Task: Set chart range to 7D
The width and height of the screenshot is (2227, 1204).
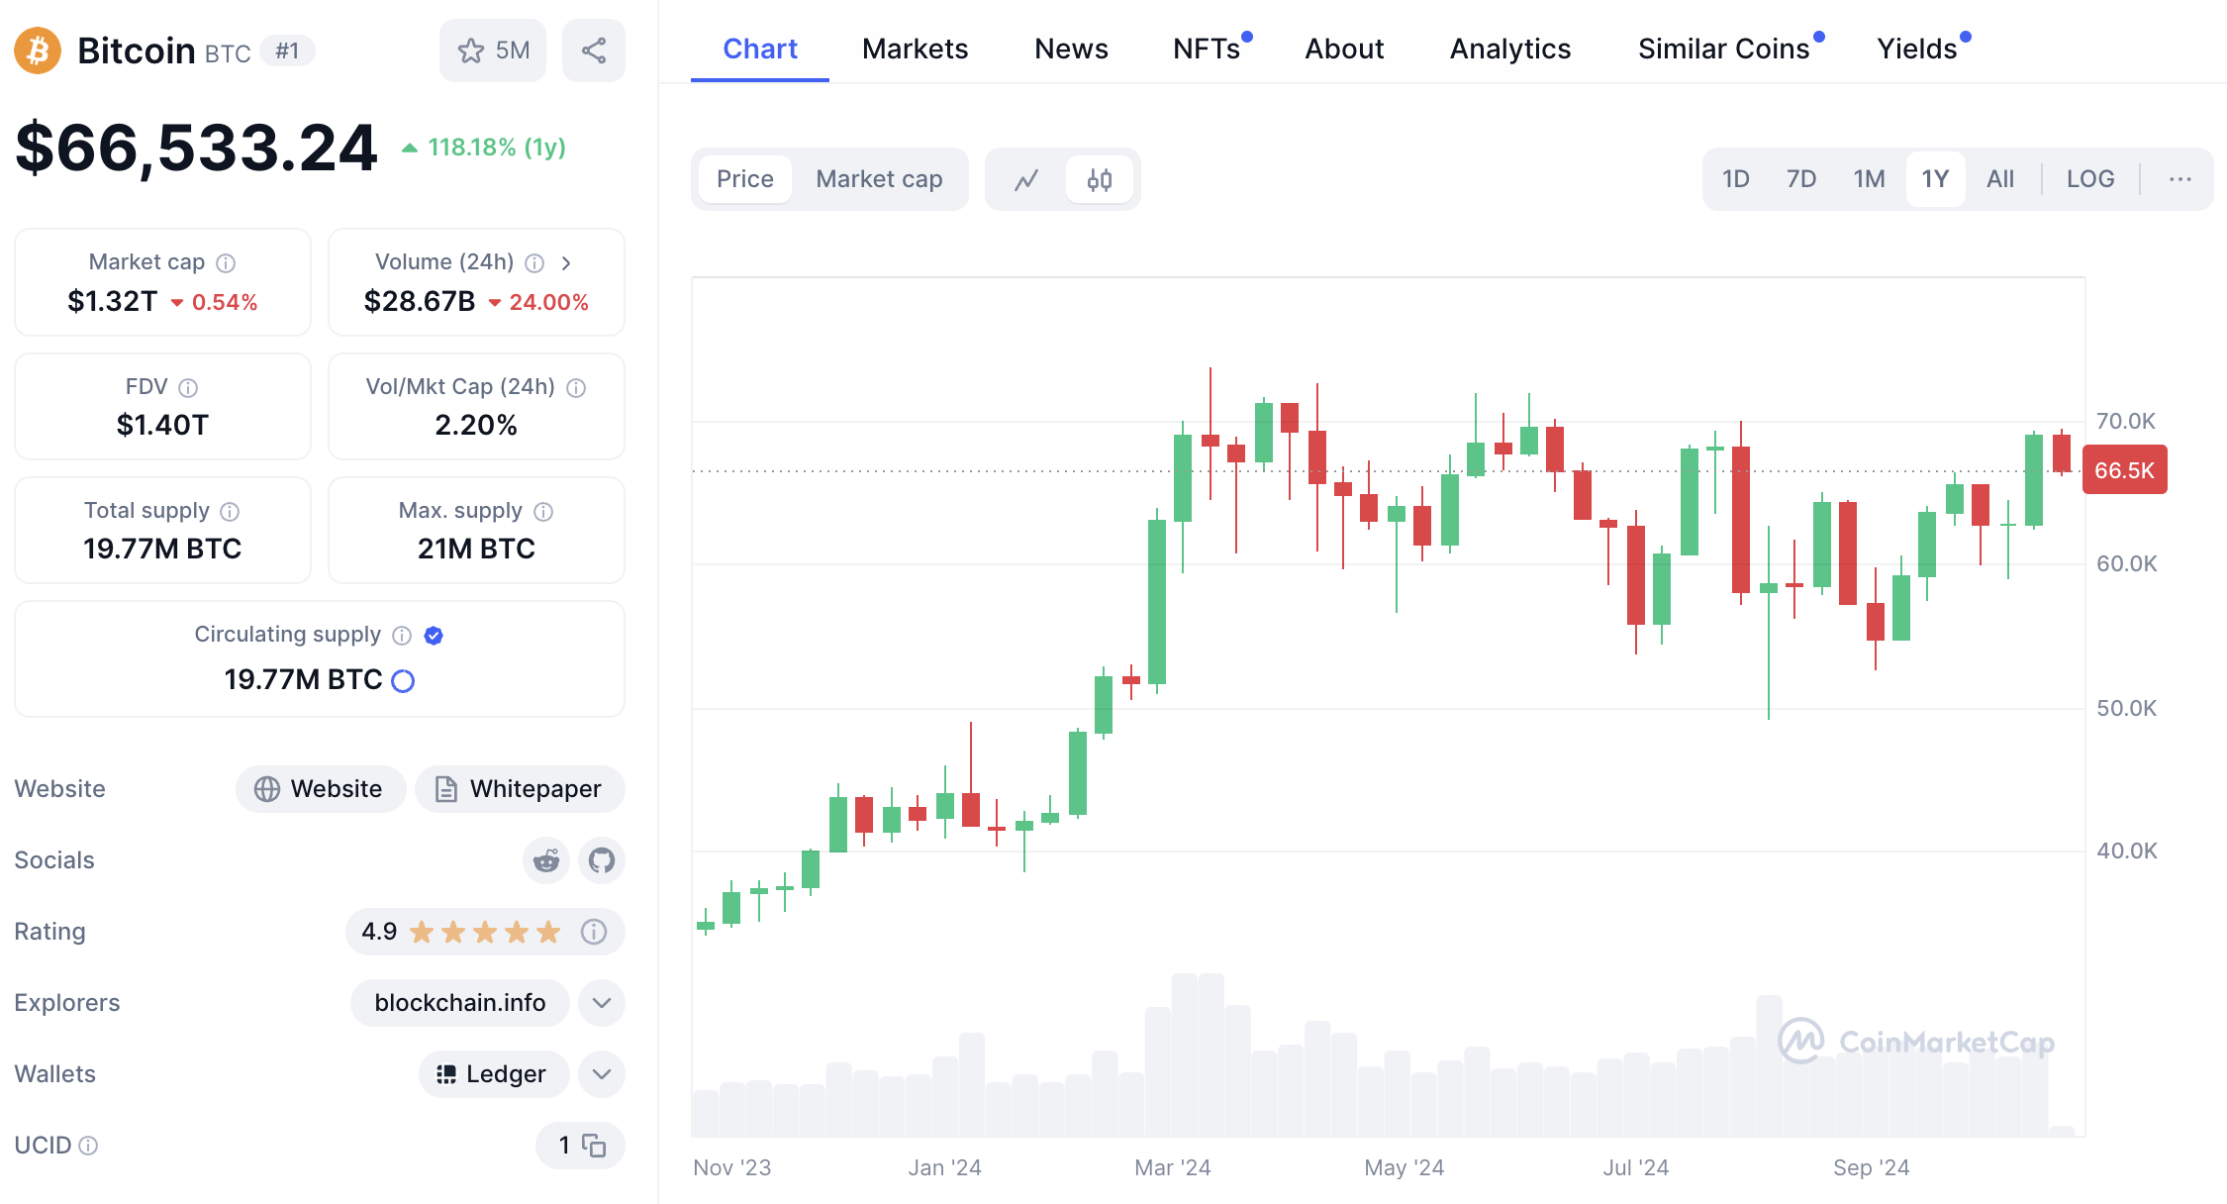Action: pos(1801,179)
